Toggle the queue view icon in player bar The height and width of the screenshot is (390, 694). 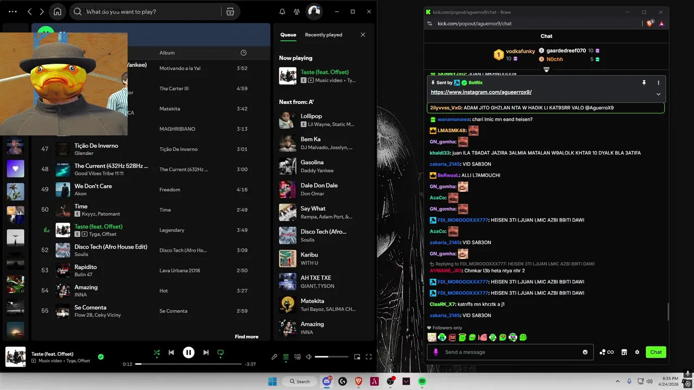click(x=286, y=357)
